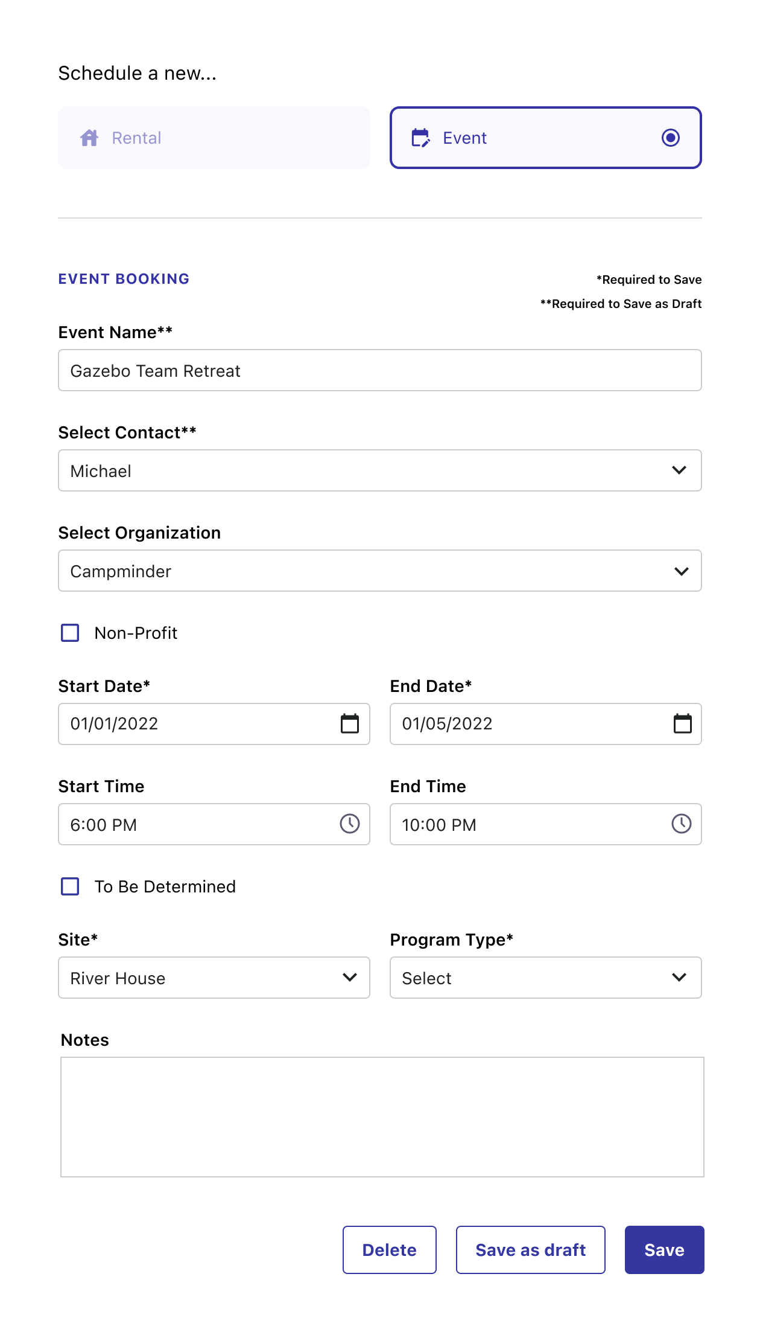Focus the Event Name text field
The height and width of the screenshot is (1332, 760).
click(x=379, y=371)
